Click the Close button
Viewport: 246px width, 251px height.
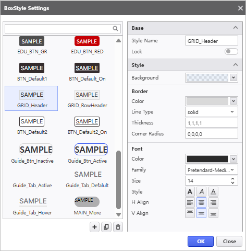click(x=229, y=241)
